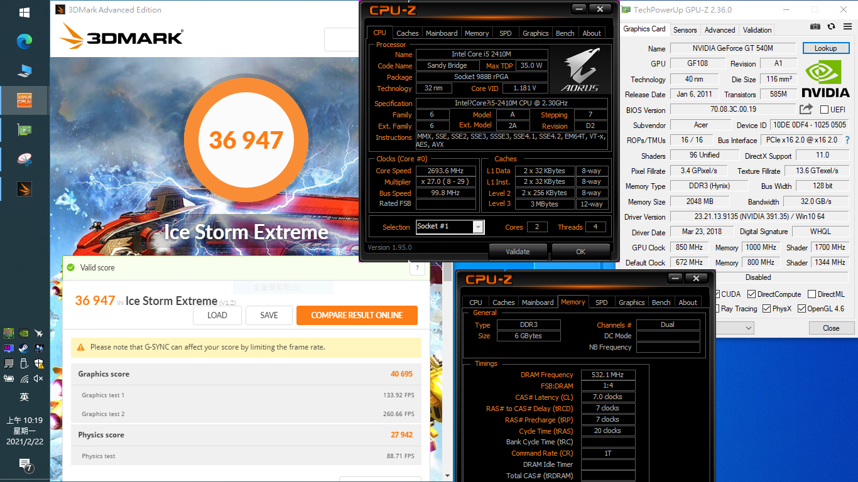Click the GPU-Z refresh icon
This screenshot has width=858, height=482.
pyautogui.click(x=831, y=26)
